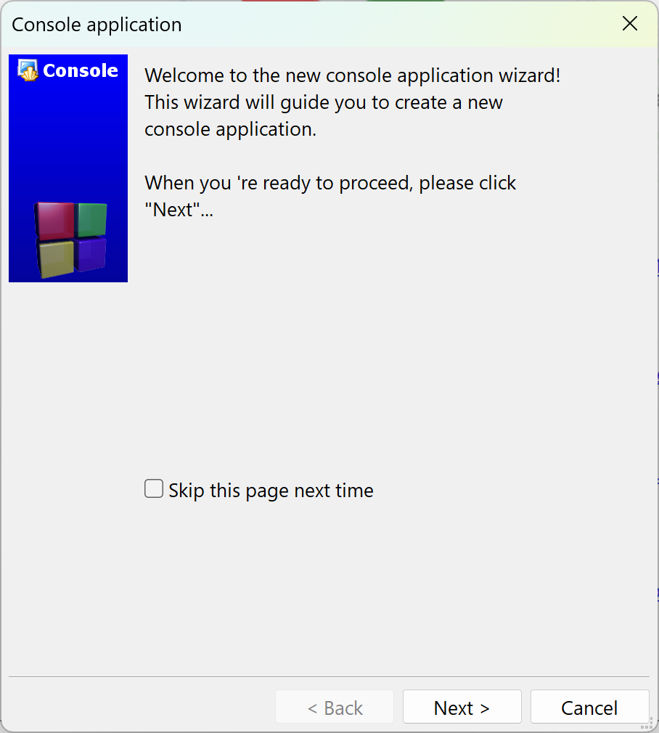The width and height of the screenshot is (659, 733).
Task: Click the yellow cube in Code::Blocks logo
Action: click(x=56, y=258)
